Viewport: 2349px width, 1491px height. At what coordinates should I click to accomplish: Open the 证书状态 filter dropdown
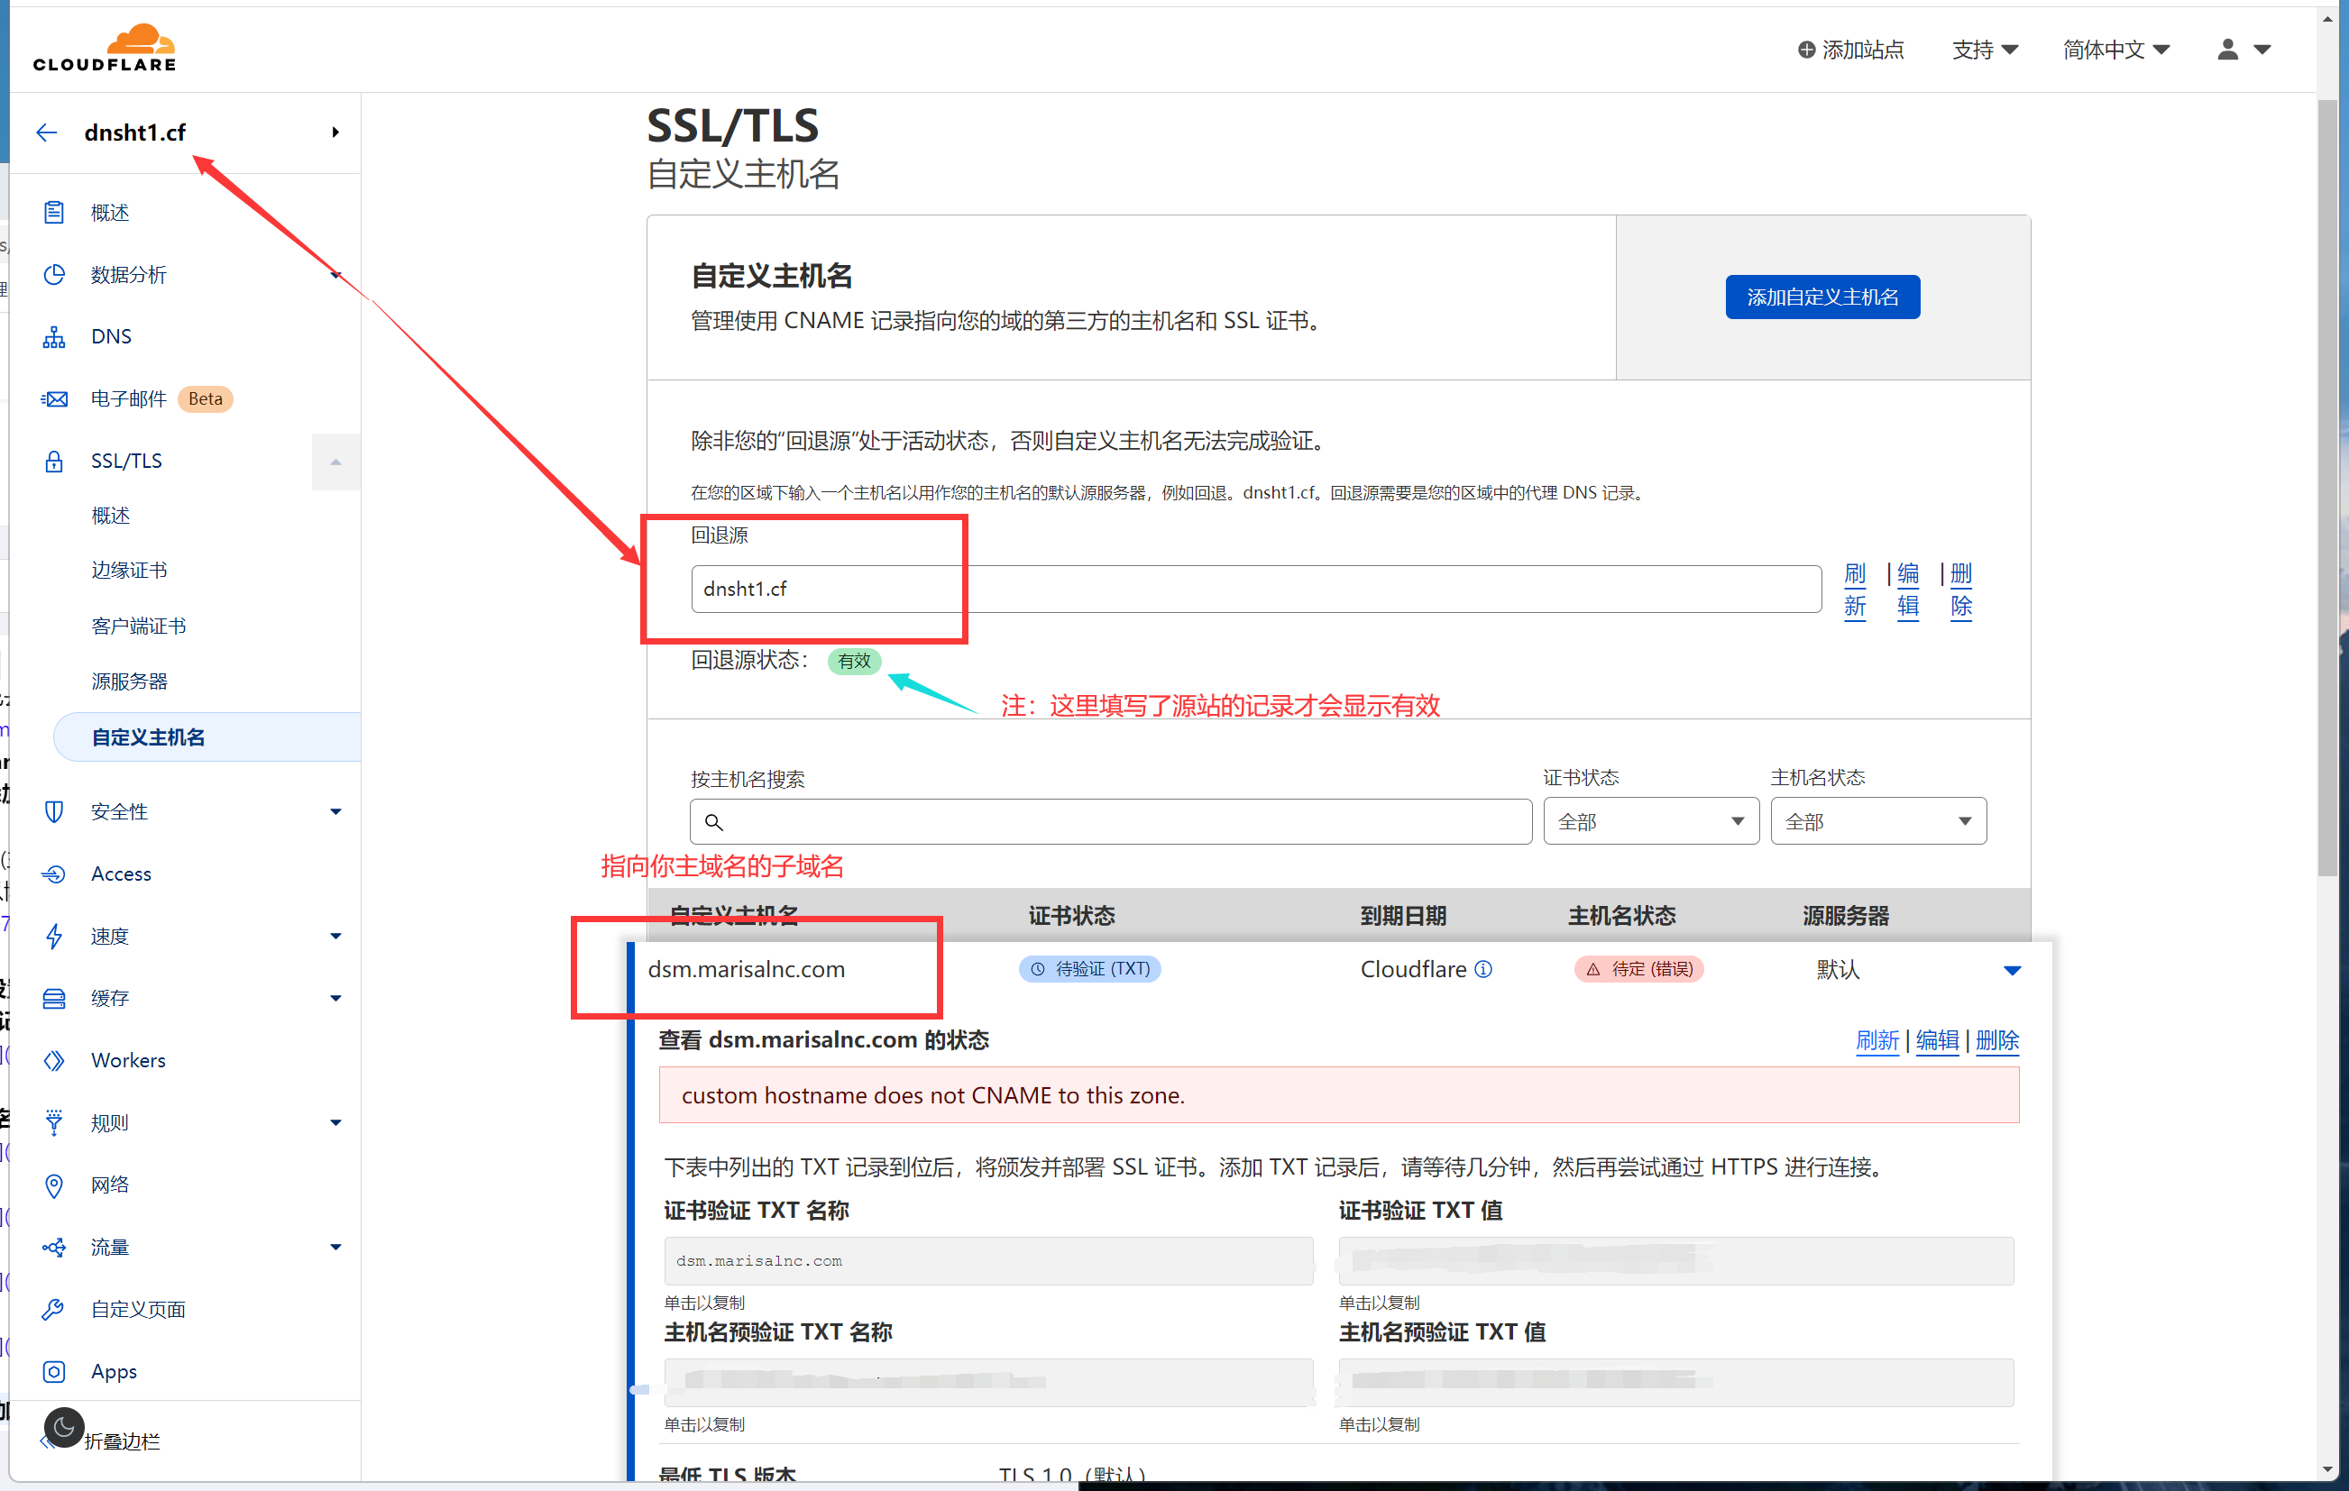(x=1650, y=821)
